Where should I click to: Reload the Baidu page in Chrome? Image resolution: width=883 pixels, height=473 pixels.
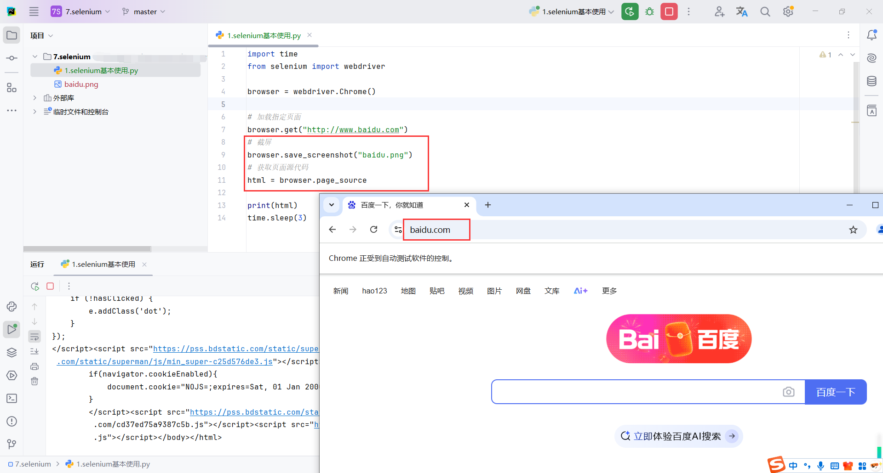[x=373, y=230]
